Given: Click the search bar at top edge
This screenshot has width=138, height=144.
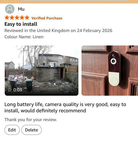Looking at the screenshot, I should point(74,0).
